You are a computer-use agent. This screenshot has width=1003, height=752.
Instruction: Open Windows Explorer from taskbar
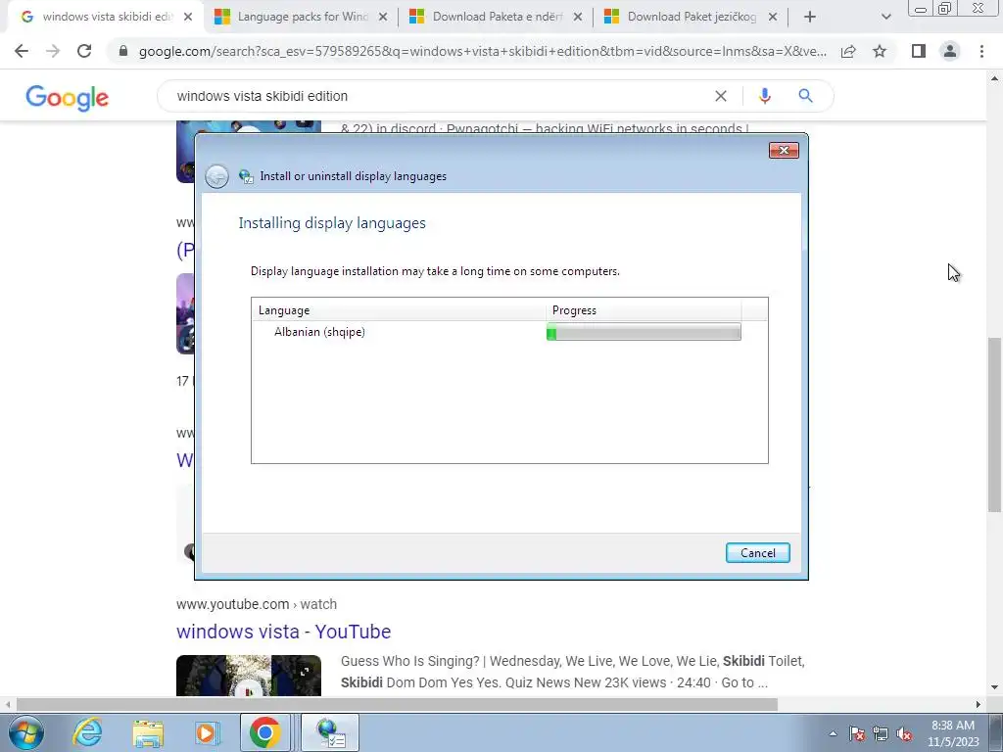coord(148,732)
